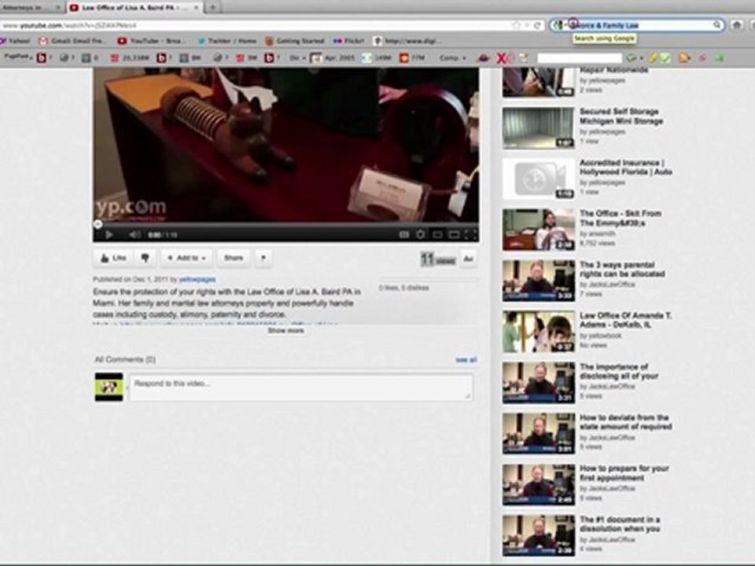The width and height of the screenshot is (755, 566).
Task: Open The 3 ways parental rights video
Action: [x=622, y=269]
